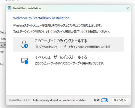Image resolution: width=135 pixels, height=108 pixels.
Task: Click the StartAllBack app icon in title bar
Action: click(x=9, y=8)
